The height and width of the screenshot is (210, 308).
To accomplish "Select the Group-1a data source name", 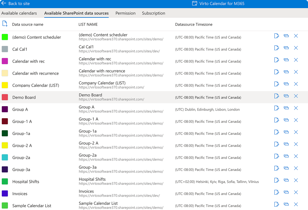I will click(x=21, y=134).
